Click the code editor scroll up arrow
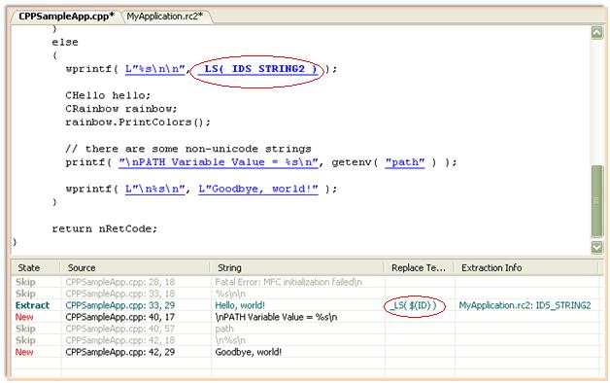Image resolution: width=610 pixels, height=383 pixels. point(596,32)
